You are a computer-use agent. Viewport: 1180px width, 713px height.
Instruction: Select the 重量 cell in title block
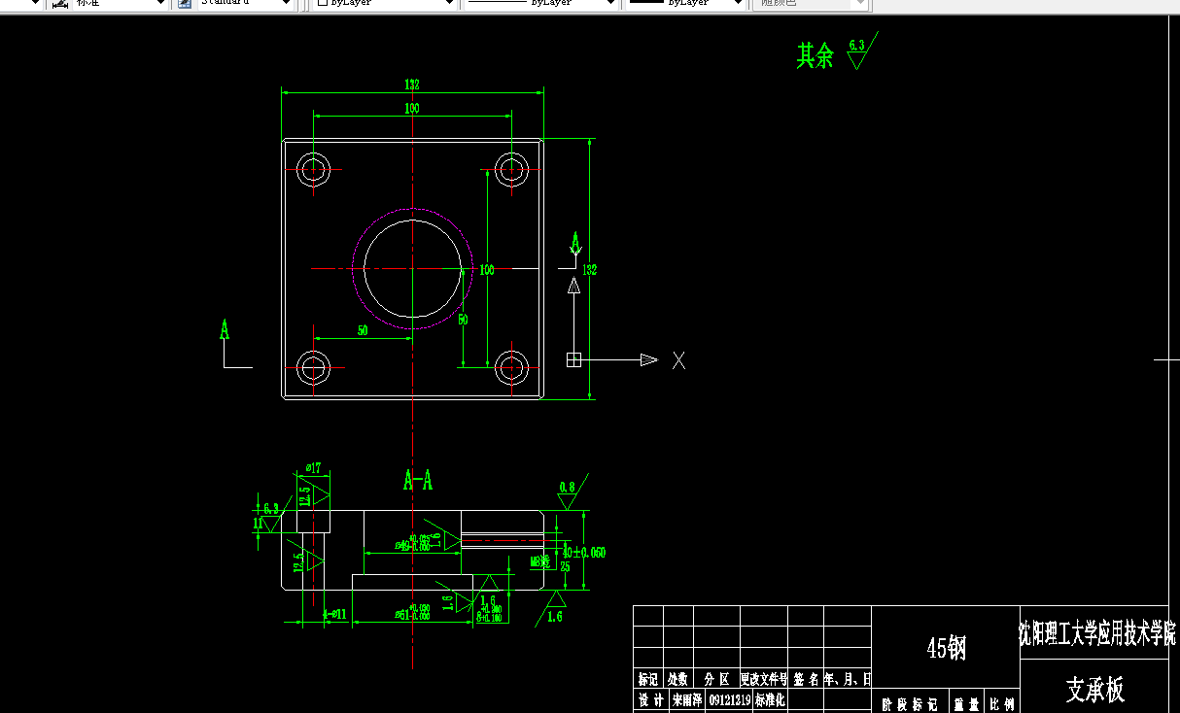965,705
